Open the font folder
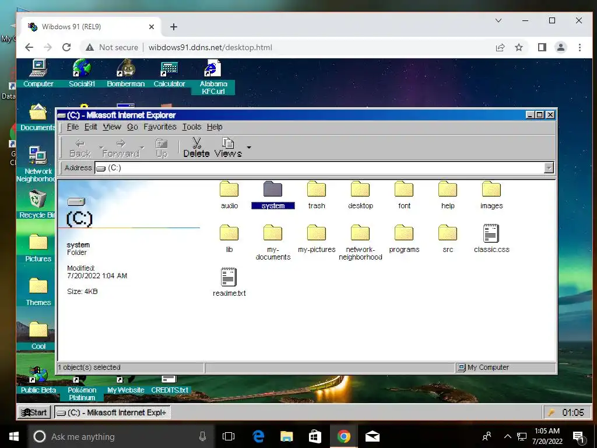 (x=404, y=195)
